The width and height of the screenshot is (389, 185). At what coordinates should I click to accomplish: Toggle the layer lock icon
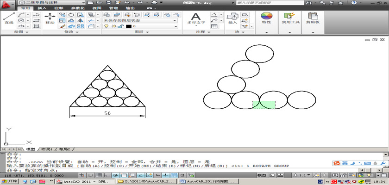point(119,26)
